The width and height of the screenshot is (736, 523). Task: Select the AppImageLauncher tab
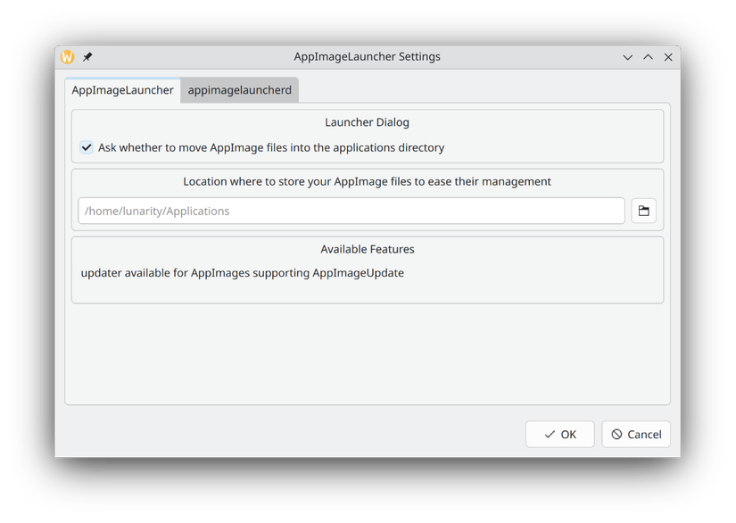pyautogui.click(x=122, y=90)
